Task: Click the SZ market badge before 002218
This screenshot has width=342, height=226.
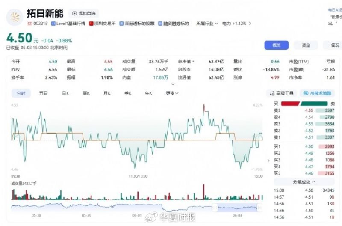Action: coord(29,24)
